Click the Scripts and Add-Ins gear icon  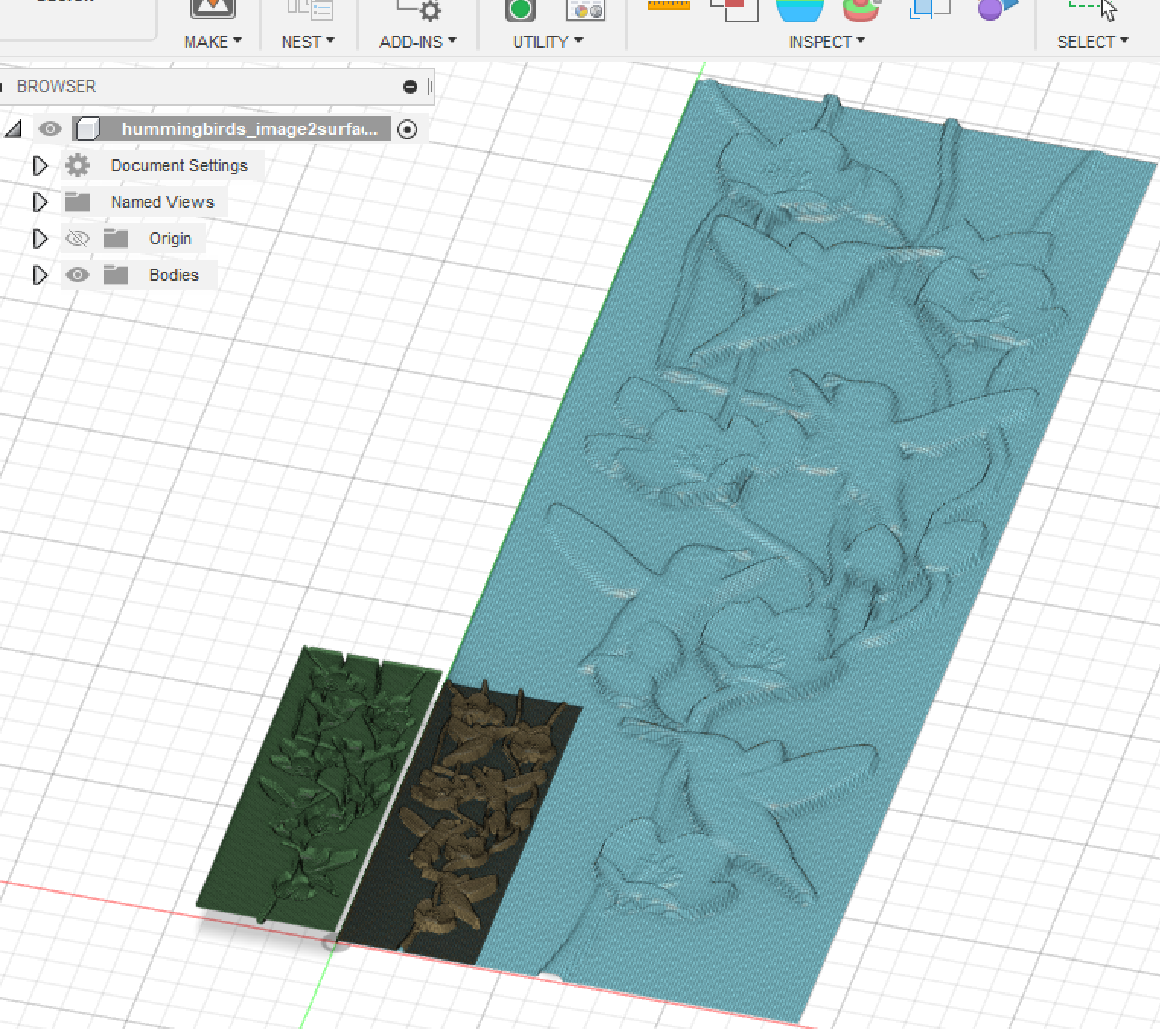(x=420, y=9)
